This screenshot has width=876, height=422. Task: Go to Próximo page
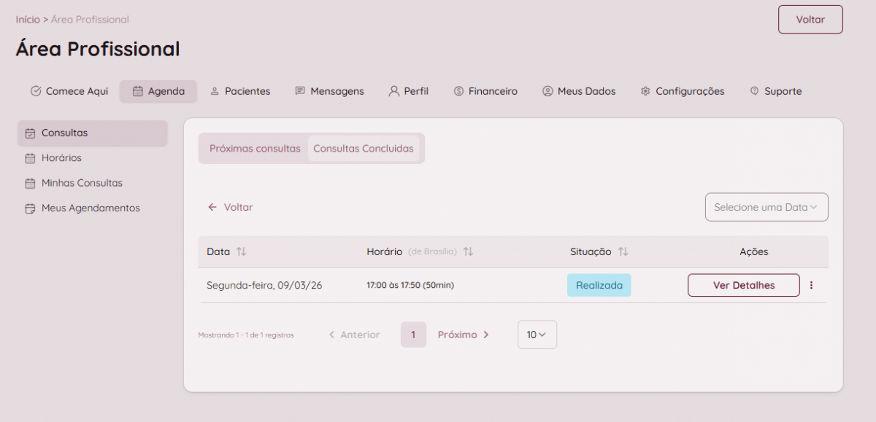463,335
